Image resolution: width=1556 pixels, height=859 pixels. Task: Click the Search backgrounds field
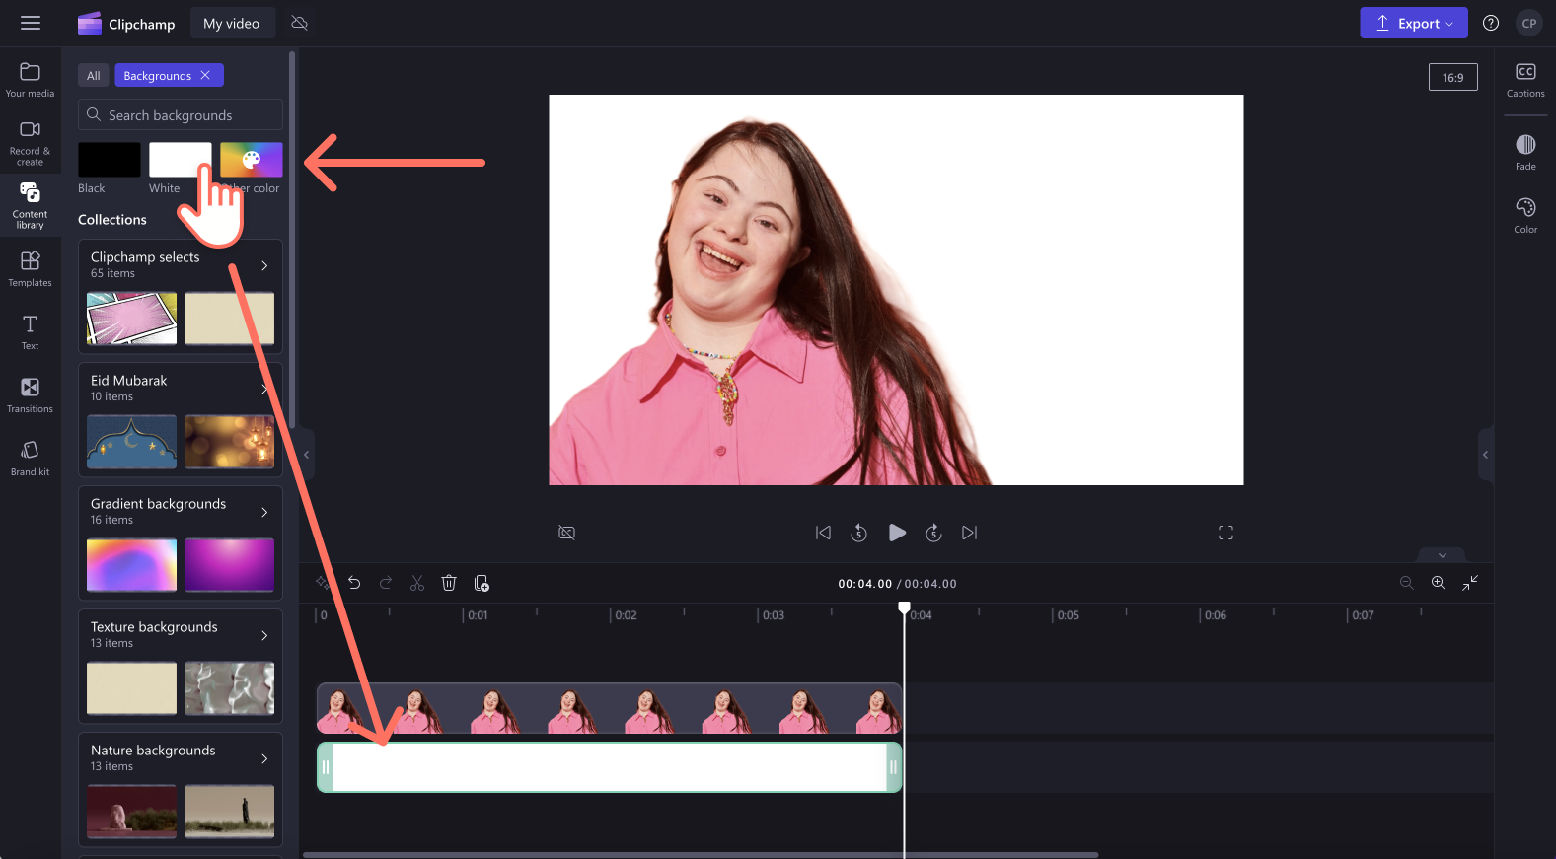click(x=181, y=114)
